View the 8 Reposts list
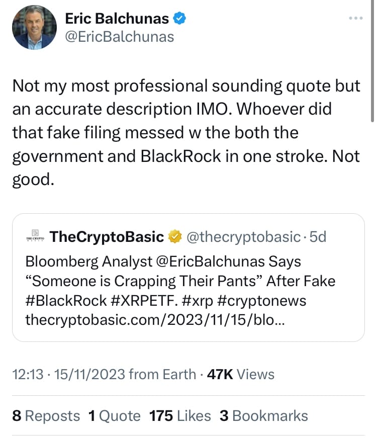Image resolution: width=377 pixels, height=438 pixels. pos(46,416)
